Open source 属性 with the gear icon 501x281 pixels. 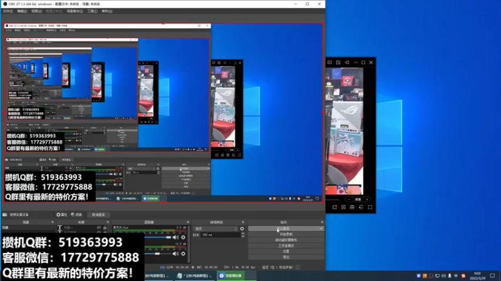pyautogui.click(x=61, y=215)
